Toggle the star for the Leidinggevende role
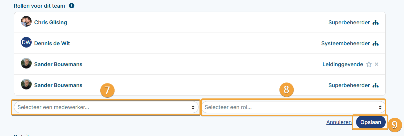 [x=369, y=65]
